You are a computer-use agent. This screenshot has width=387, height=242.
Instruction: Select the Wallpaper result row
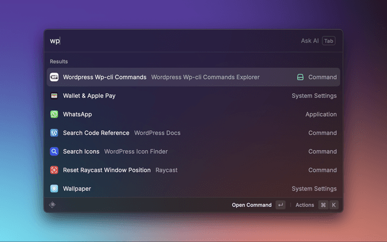[x=193, y=188]
